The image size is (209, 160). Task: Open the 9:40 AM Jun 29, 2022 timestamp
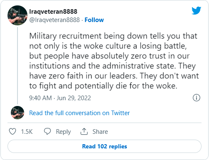(60, 98)
